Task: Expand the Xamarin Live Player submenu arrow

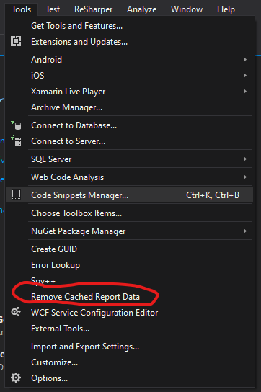Action: (x=245, y=92)
